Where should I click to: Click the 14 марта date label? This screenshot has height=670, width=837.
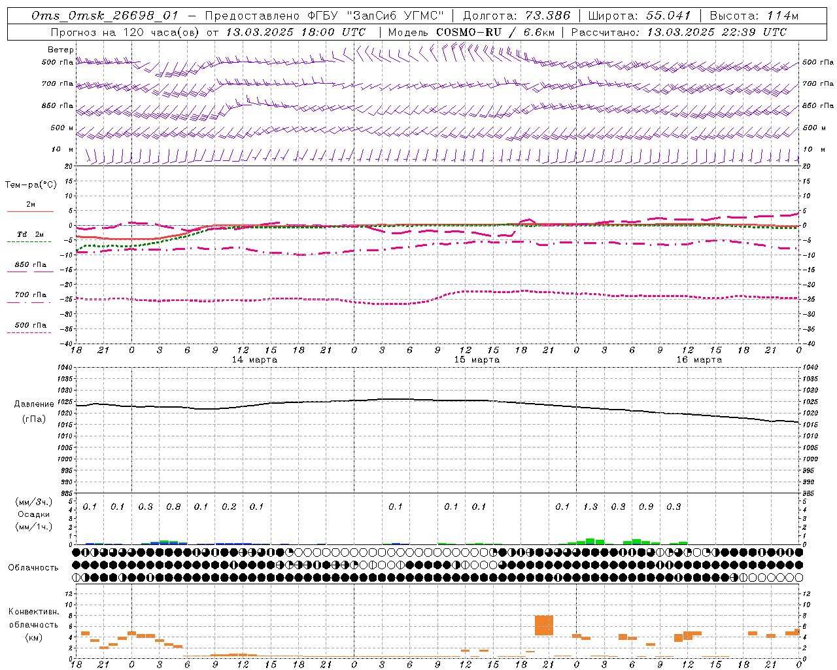click(x=254, y=360)
